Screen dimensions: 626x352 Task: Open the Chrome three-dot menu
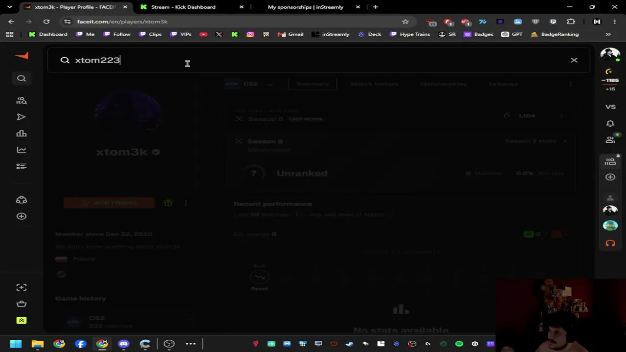pos(615,22)
